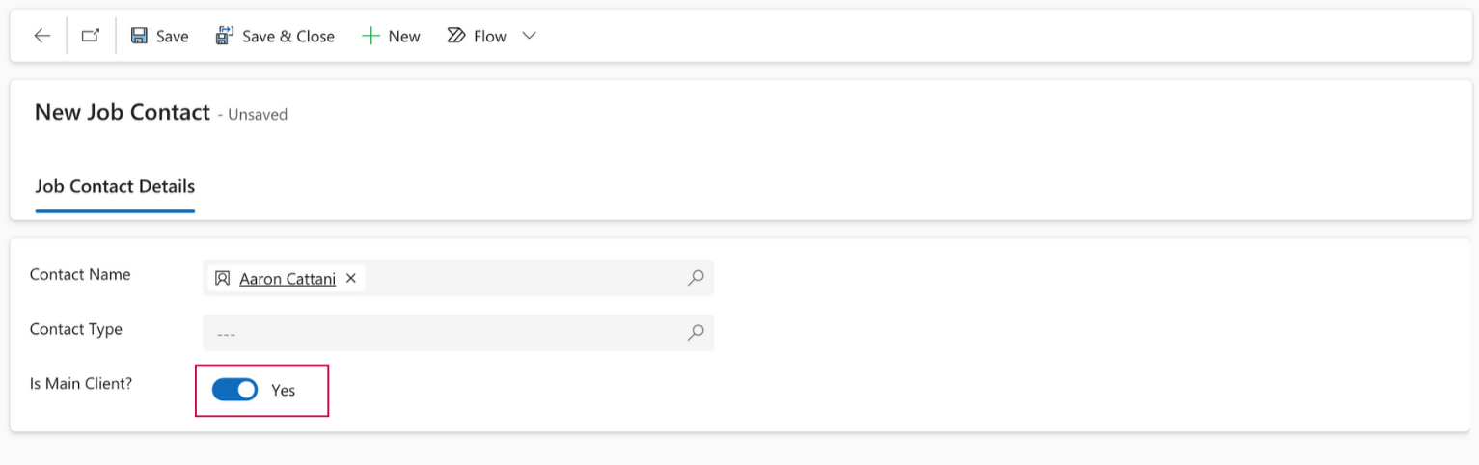The height and width of the screenshot is (465, 1479).
Task: Open the Aaron Cattani contact link
Action: pos(288,279)
